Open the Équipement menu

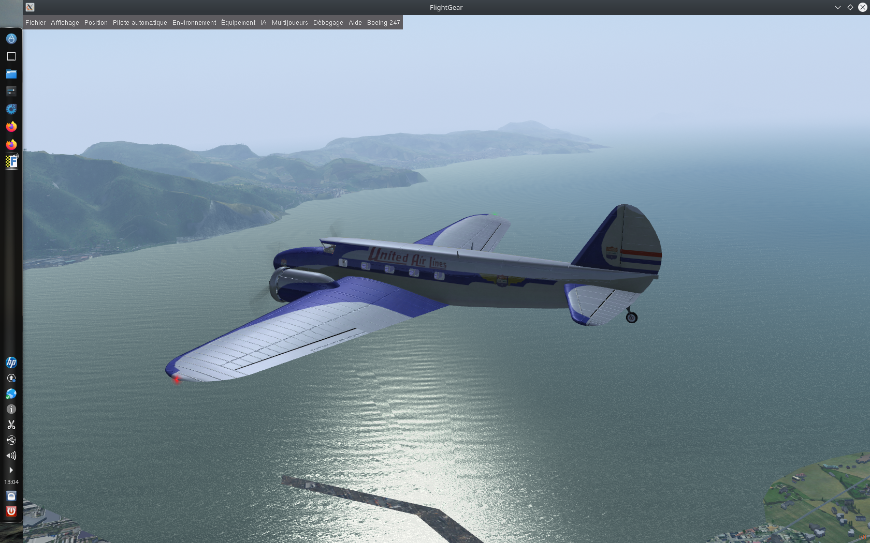(x=238, y=23)
